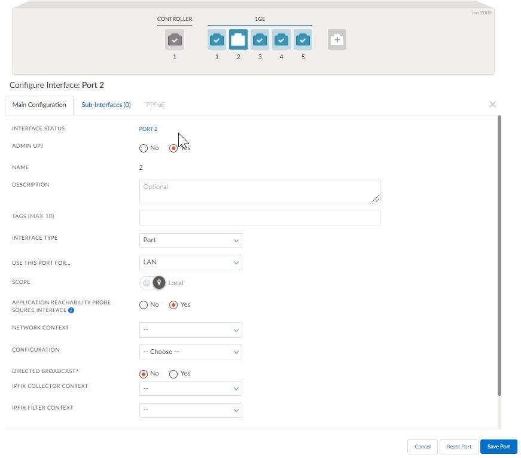Select 1GE port 5 icon
The image size is (521, 458).
(303, 39)
